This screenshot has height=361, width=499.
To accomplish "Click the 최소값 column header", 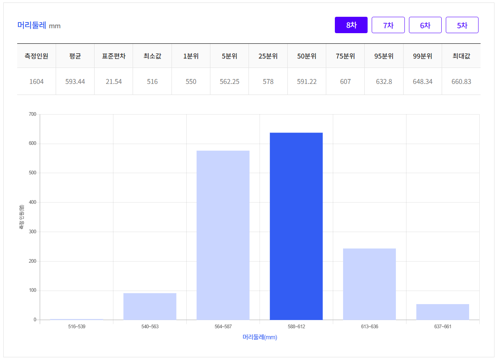I will (x=152, y=56).
